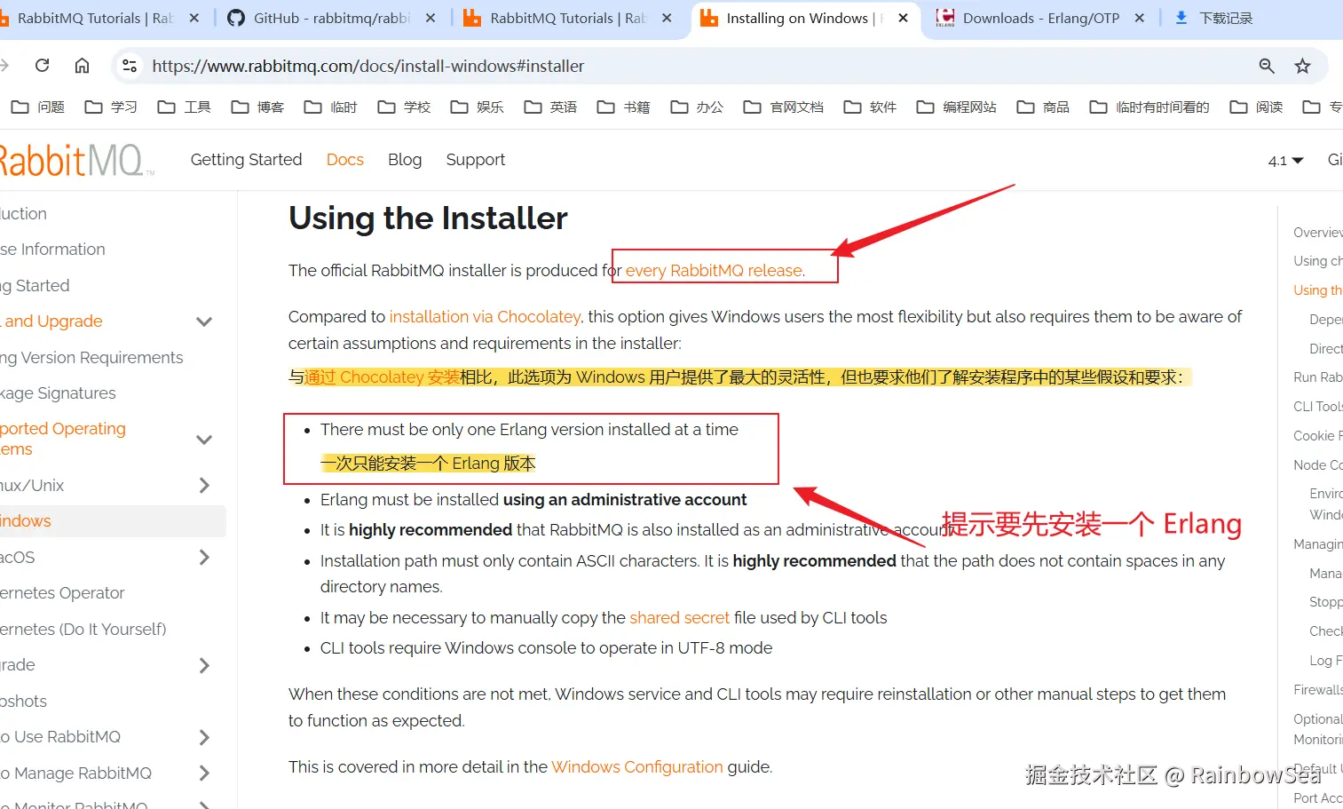Open the 官网文档 bookmark folder

(x=784, y=107)
